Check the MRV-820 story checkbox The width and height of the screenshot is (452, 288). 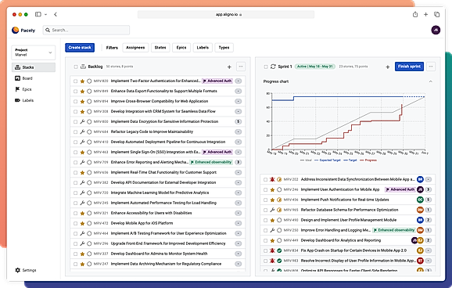click(x=75, y=81)
